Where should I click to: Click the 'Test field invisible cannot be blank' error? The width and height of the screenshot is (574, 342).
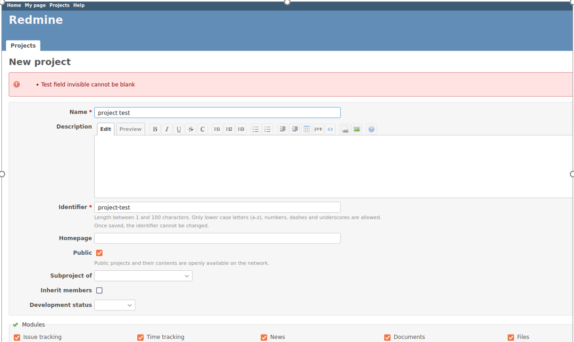88,84
